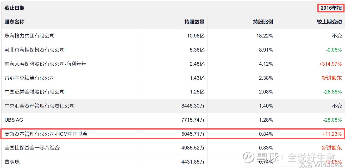The width and height of the screenshot is (345, 168).
Task: Sort by the 持股数量 column header
Action: [194, 22]
